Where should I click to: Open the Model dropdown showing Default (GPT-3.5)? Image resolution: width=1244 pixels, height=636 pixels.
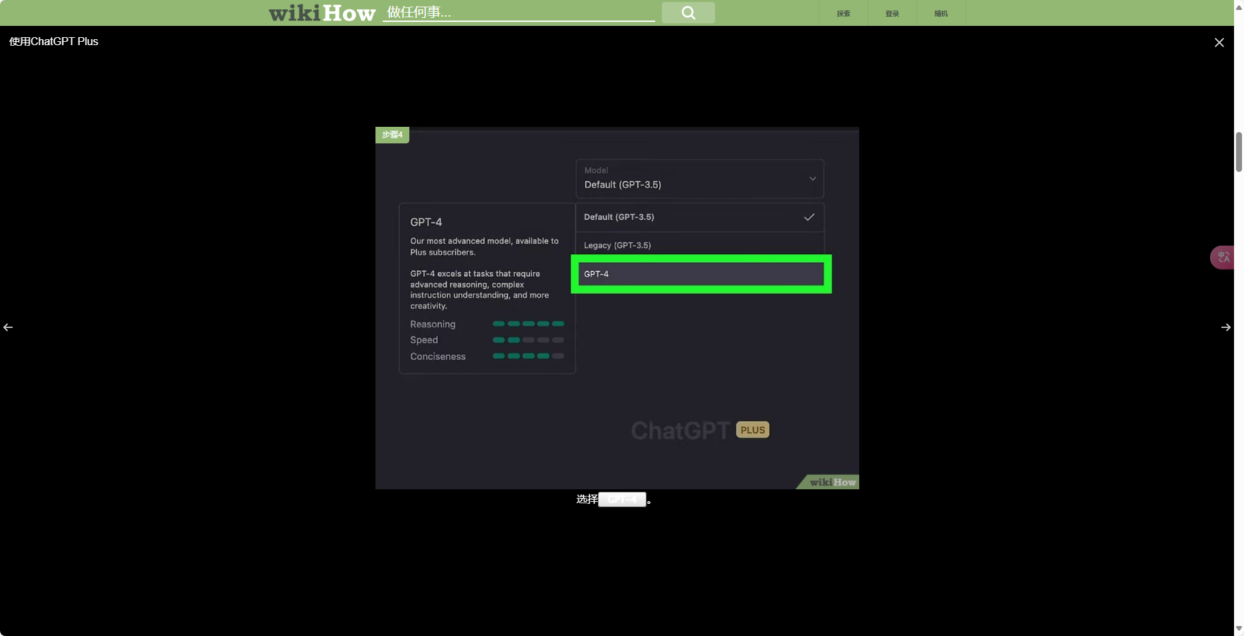698,179
